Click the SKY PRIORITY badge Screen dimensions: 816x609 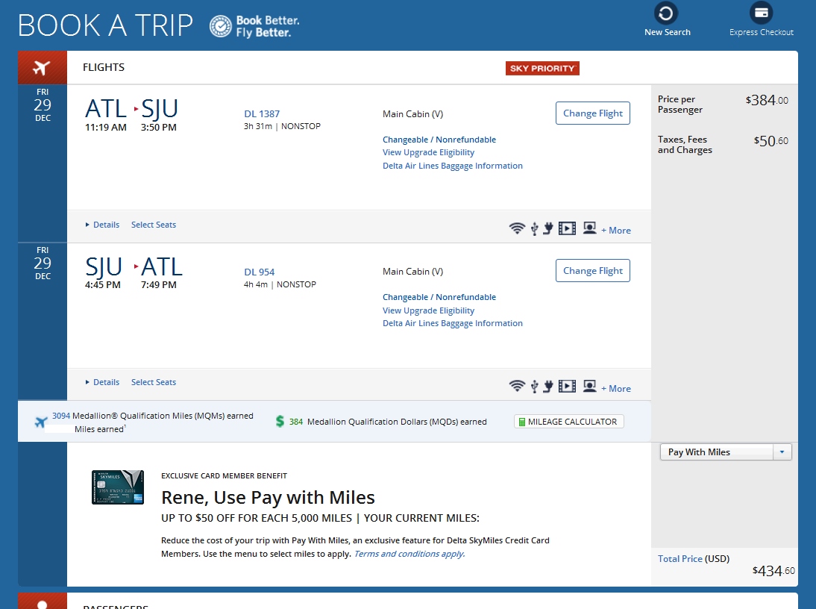coord(542,68)
